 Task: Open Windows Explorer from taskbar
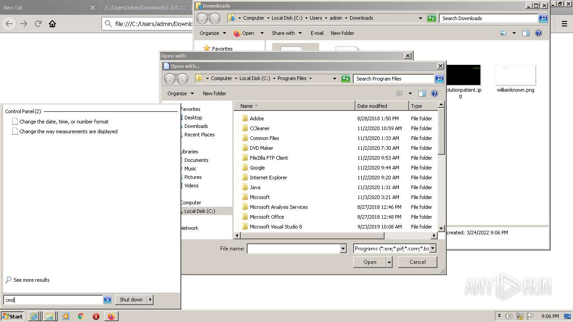(x=49, y=316)
